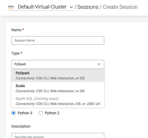Click the Python 3 label text
This screenshot has width=148, height=138.
tap(25, 113)
